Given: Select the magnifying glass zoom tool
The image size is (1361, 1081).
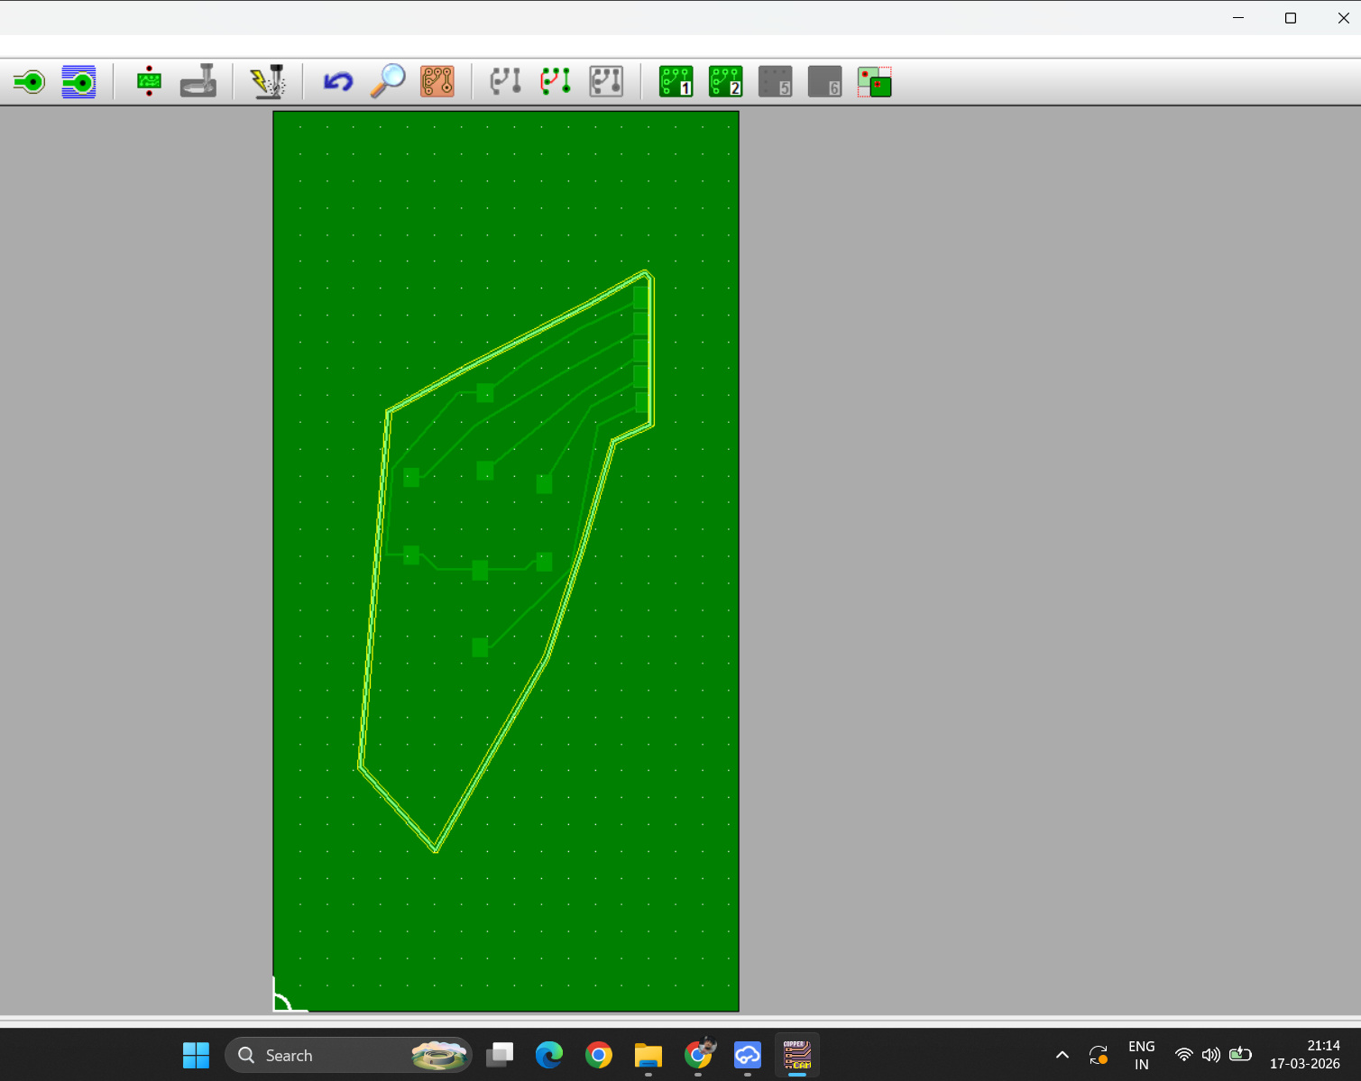Looking at the screenshot, I should click(388, 81).
